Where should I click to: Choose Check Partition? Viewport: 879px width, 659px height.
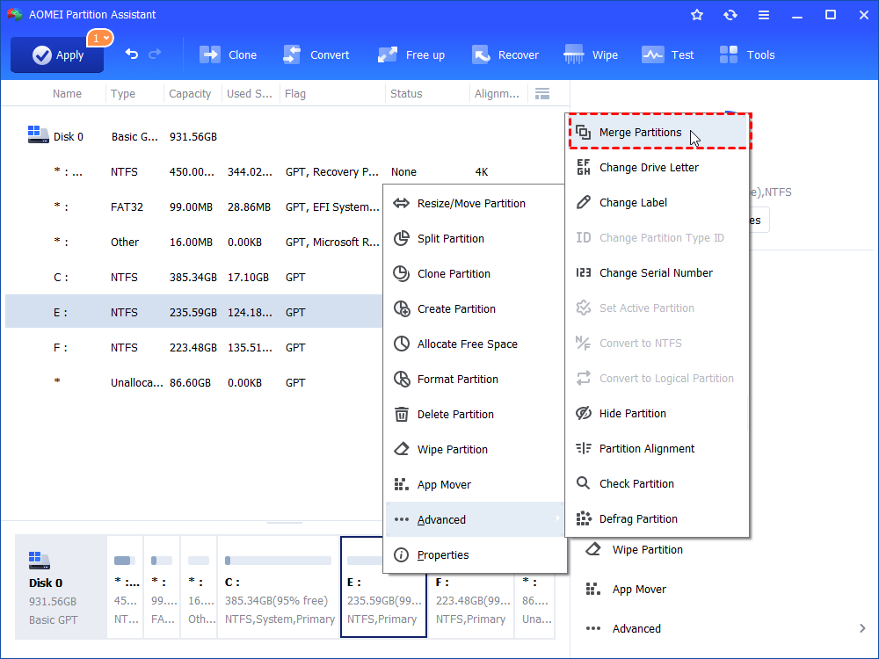pyautogui.click(x=657, y=483)
